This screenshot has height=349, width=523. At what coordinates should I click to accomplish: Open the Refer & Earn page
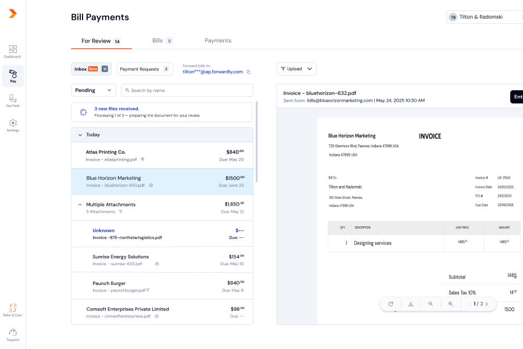12,309
